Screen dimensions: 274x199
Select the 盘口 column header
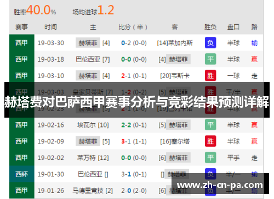233,27
